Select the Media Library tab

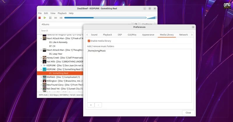click(167, 35)
